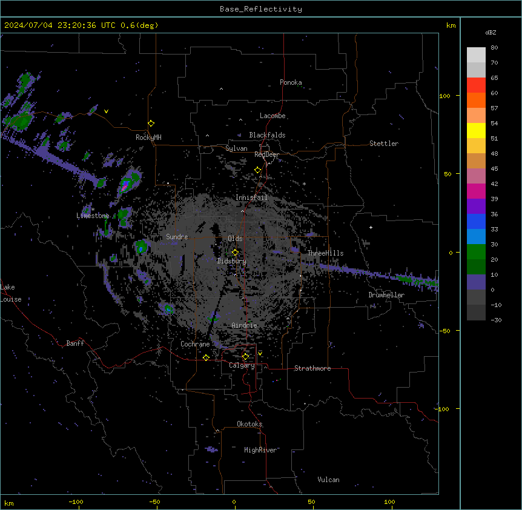Click the Base_Reflectivity title text
Viewport: 522px width, 510px height.
pyautogui.click(x=261, y=9)
